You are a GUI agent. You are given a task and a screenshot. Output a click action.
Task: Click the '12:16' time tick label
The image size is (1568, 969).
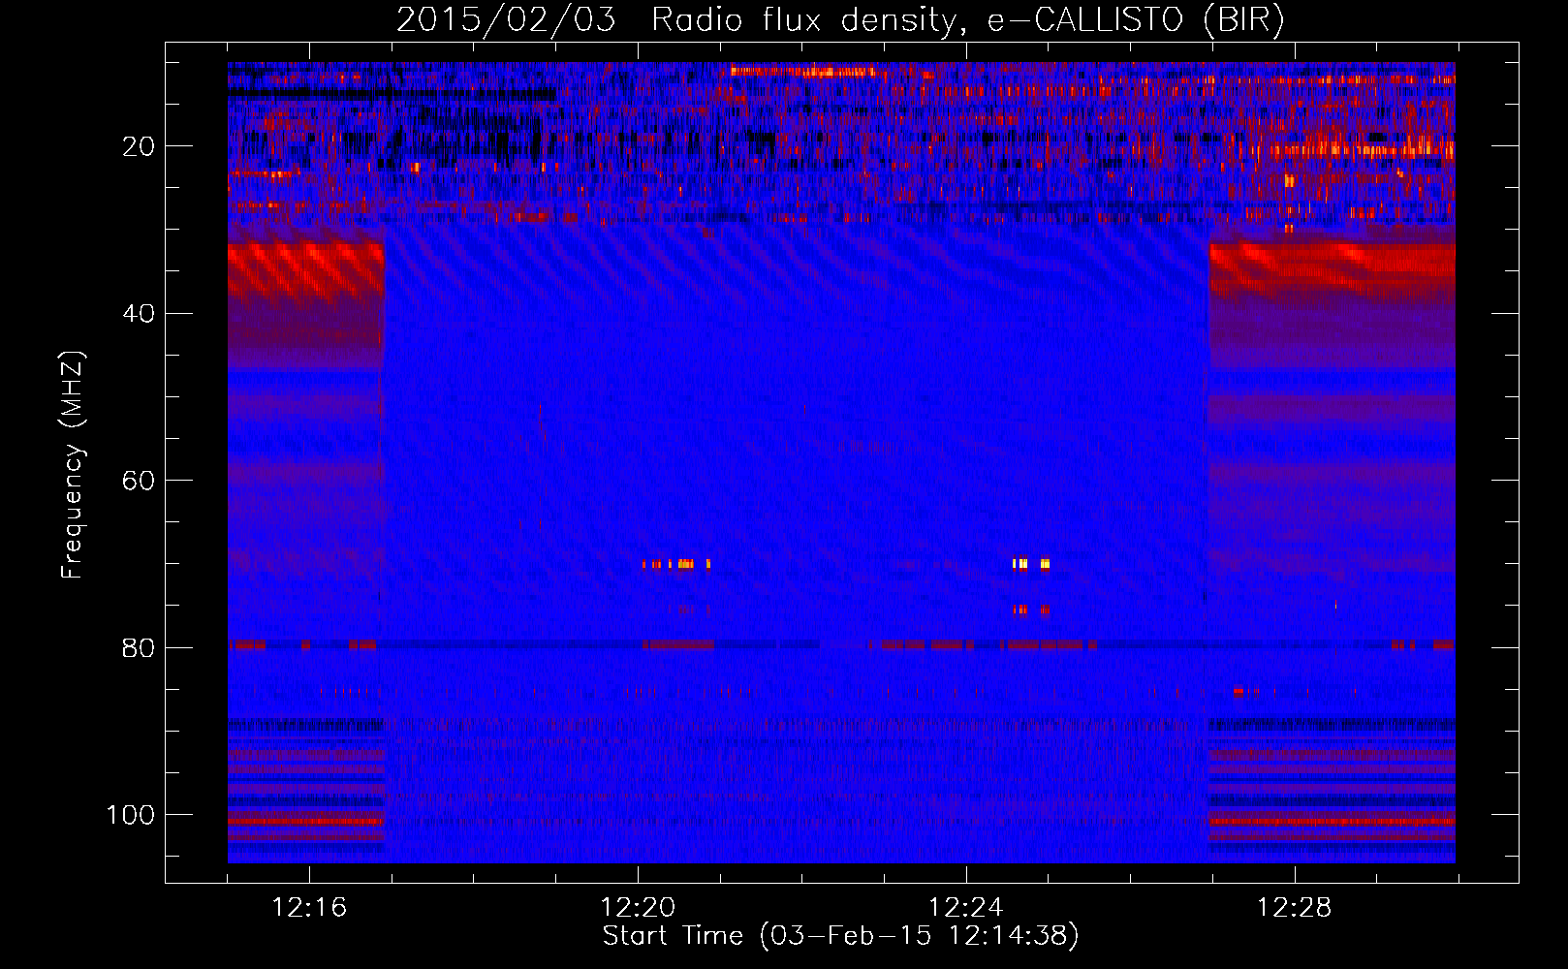tap(309, 907)
